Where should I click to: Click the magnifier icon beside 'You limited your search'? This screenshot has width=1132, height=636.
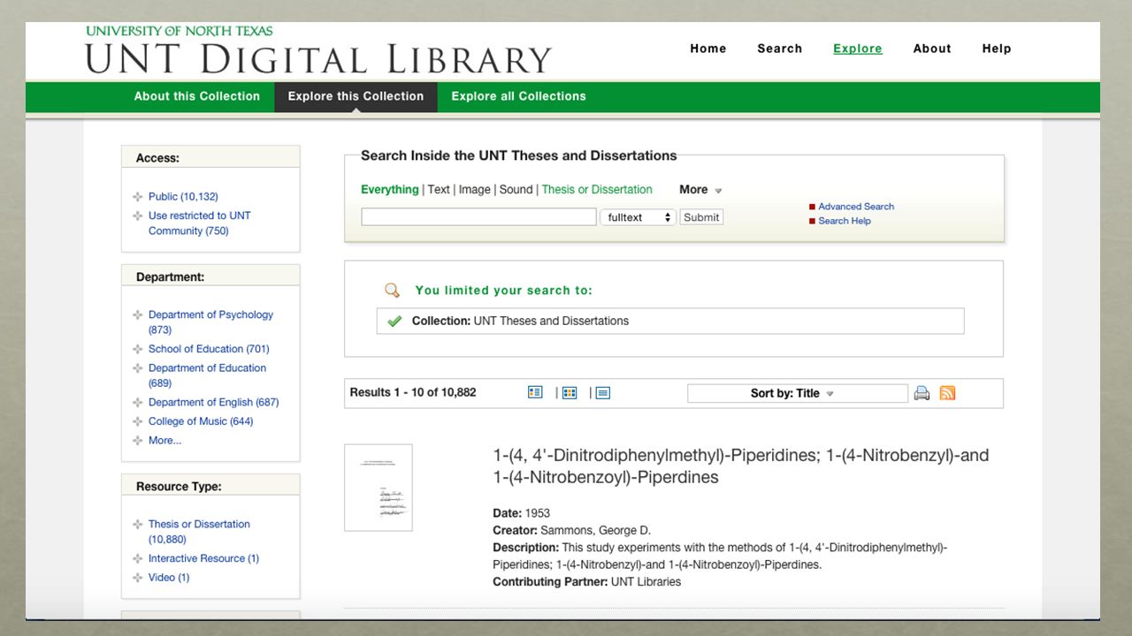[x=392, y=291]
